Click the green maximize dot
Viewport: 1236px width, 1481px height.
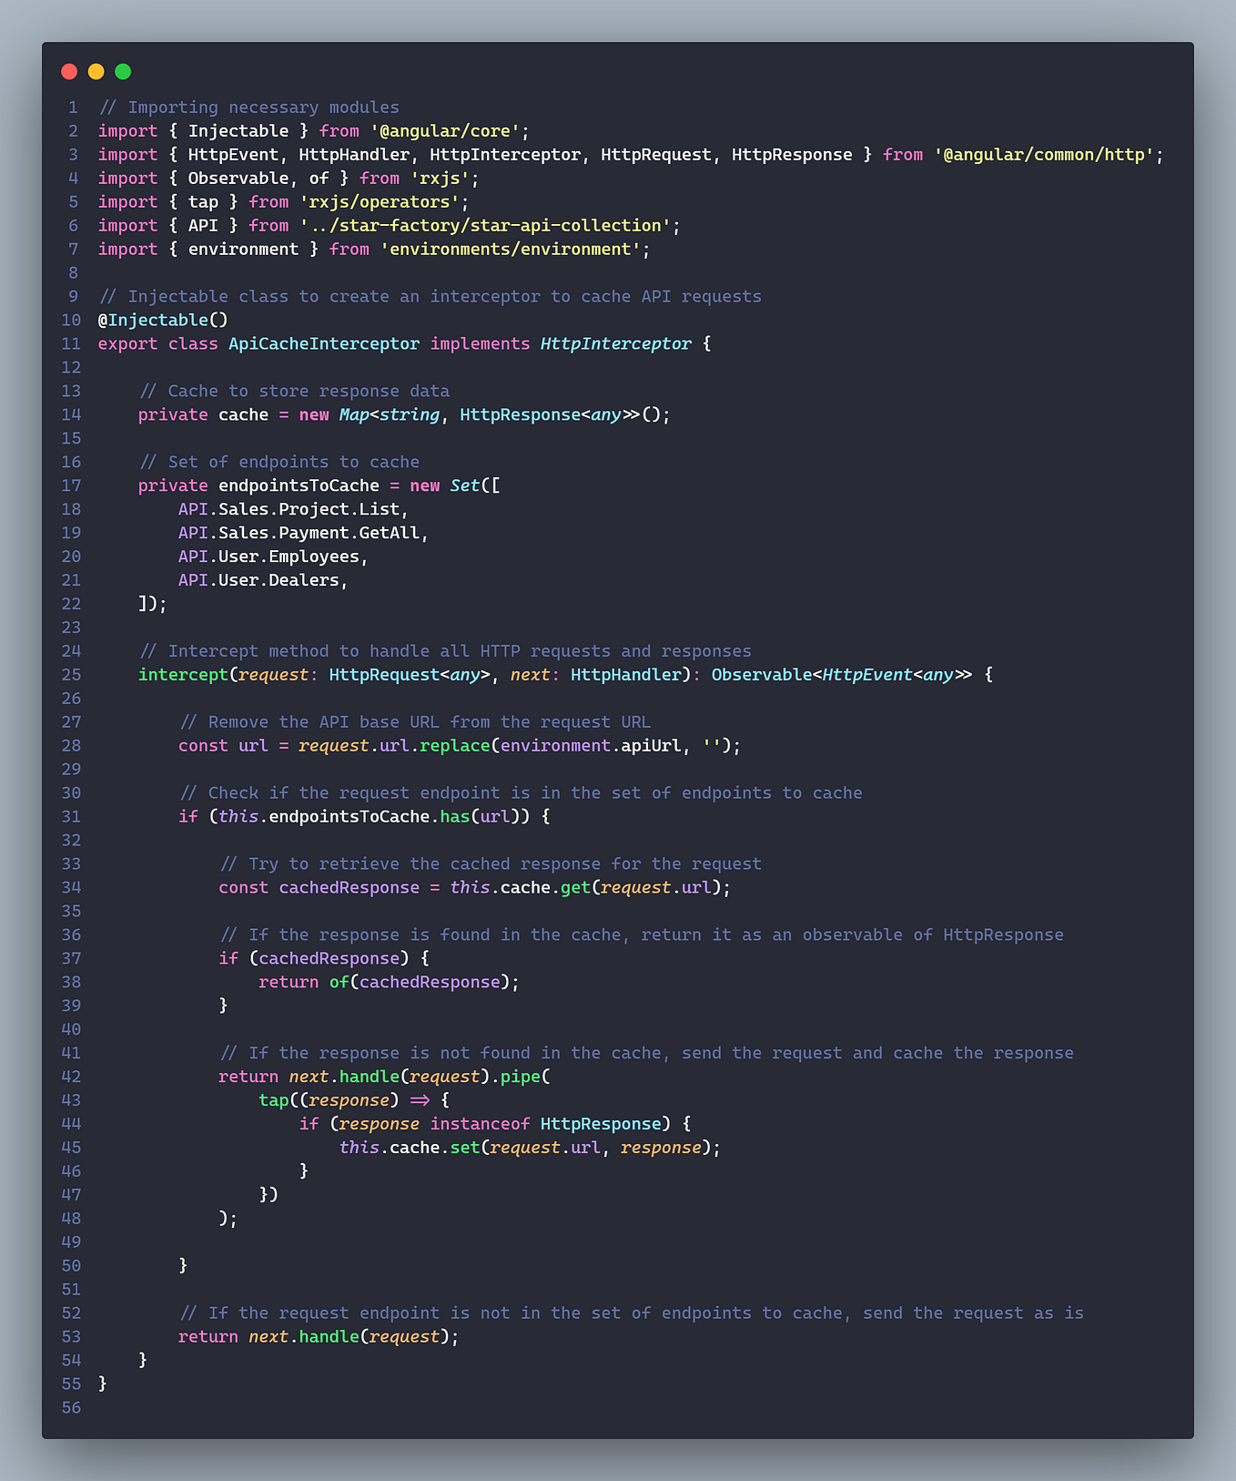[x=123, y=72]
